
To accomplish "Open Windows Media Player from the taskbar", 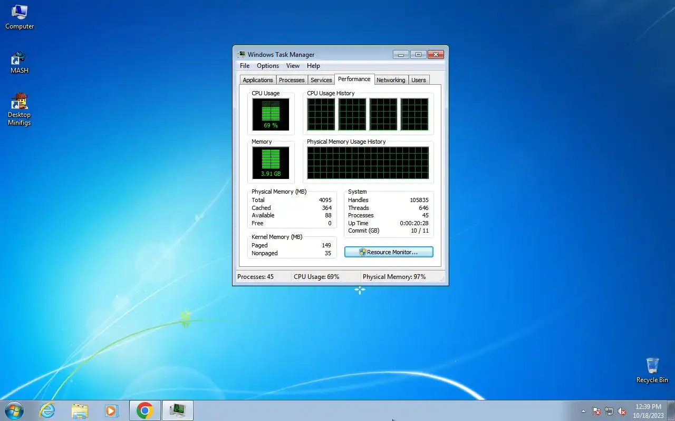I will click(112, 410).
